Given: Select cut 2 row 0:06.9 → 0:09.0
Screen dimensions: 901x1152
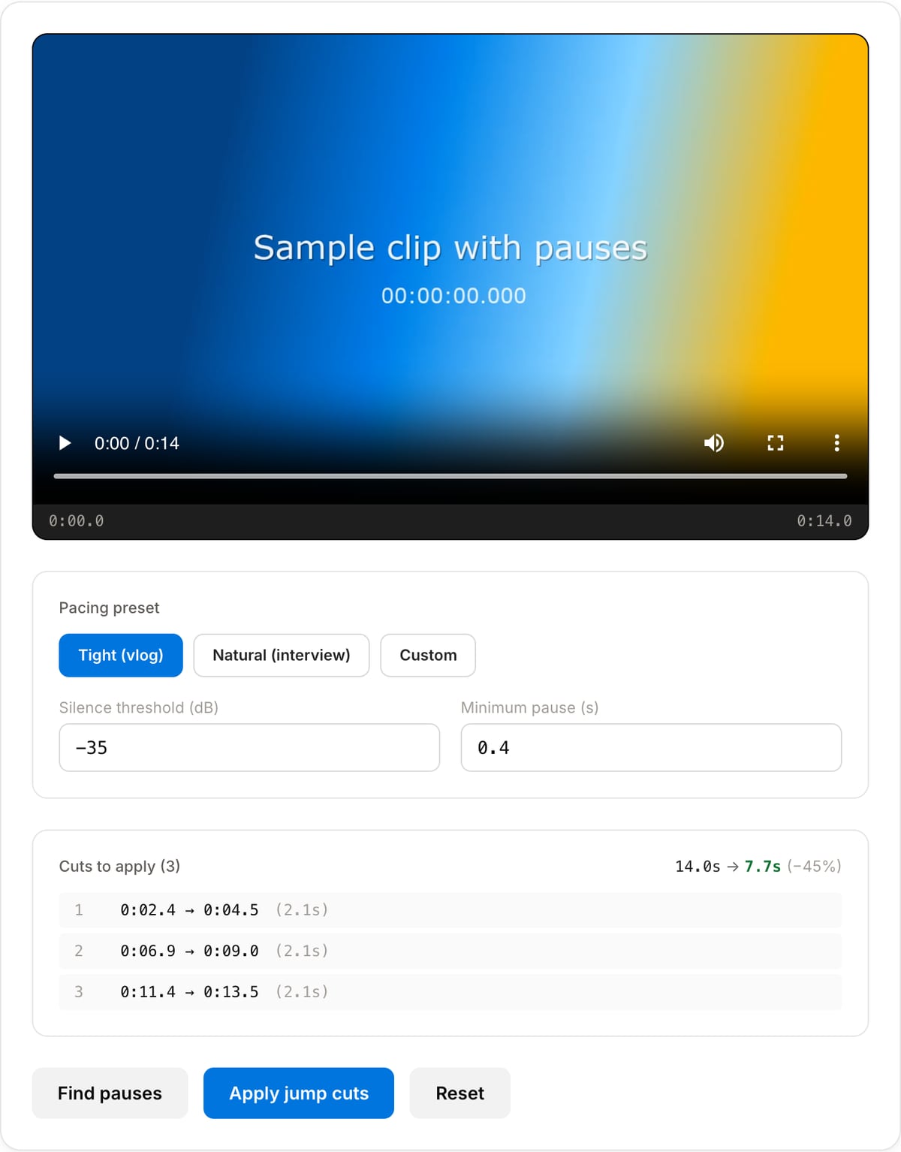Looking at the screenshot, I should tap(450, 951).
